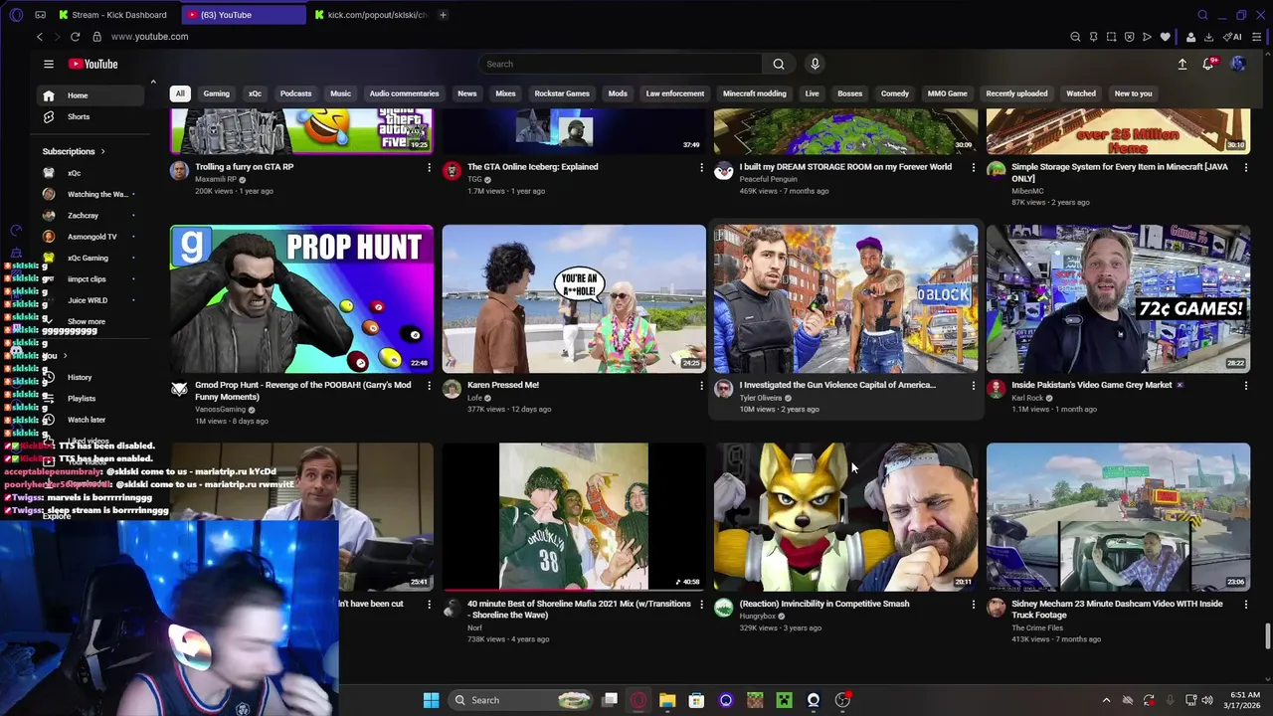Open Windows Start menu
This screenshot has height=716, width=1273.
pyautogui.click(x=431, y=700)
